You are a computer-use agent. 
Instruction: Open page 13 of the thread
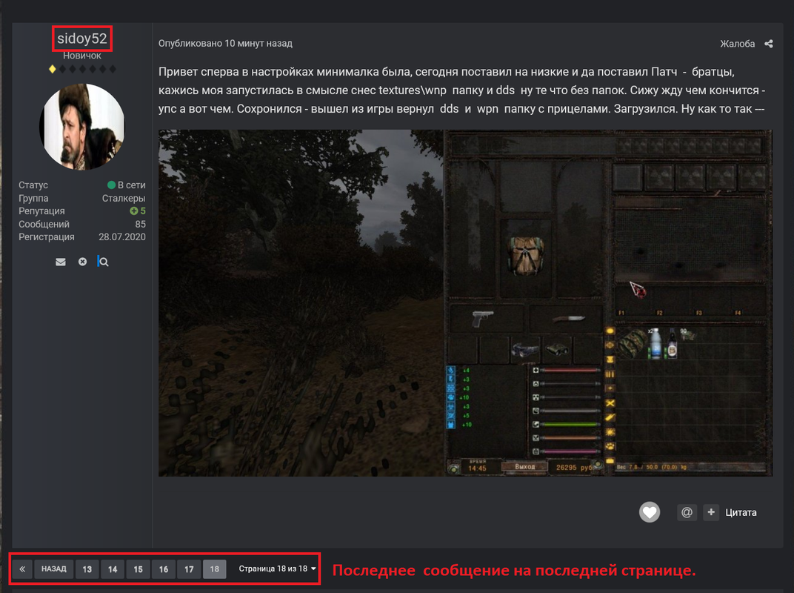(87, 569)
